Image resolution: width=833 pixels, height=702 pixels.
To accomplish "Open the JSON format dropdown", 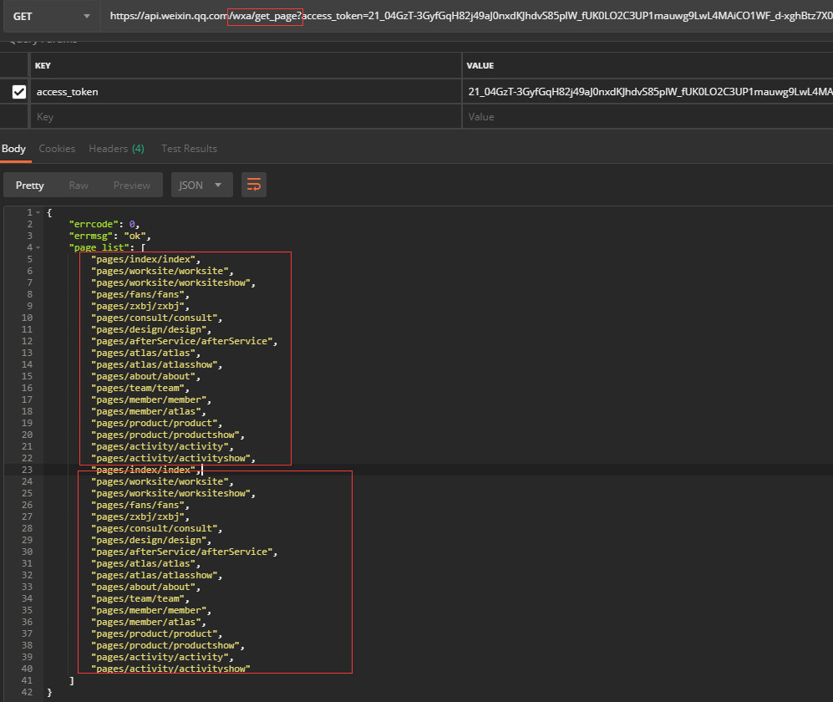I will pyautogui.click(x=201, y=185).
